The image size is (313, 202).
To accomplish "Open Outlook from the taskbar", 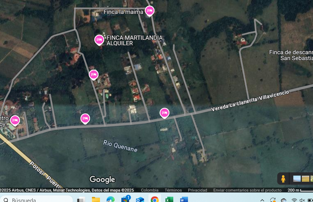I will 140,200.
